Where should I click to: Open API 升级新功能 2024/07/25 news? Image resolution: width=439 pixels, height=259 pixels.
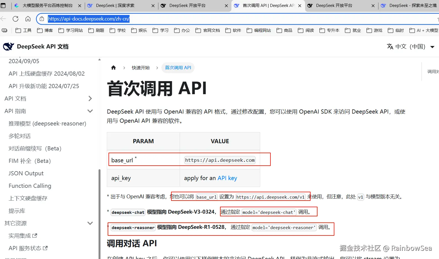pos(44,86)
